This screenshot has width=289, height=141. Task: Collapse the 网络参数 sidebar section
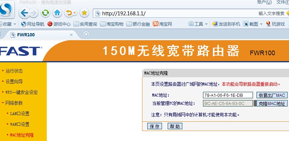(x=14, y=103)
